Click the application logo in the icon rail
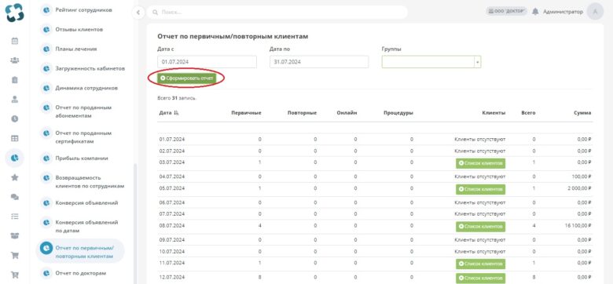The image size is (613, 284). pos(14,12)
